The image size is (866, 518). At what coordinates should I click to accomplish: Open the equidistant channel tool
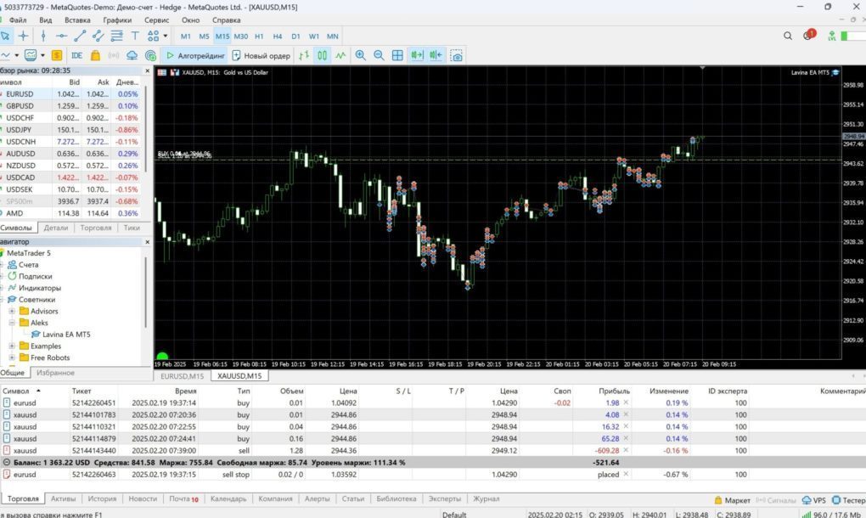tap(98, 37)
